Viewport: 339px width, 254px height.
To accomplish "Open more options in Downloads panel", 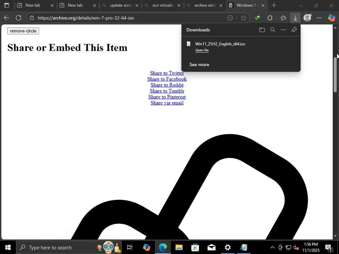I will (283, 30).
